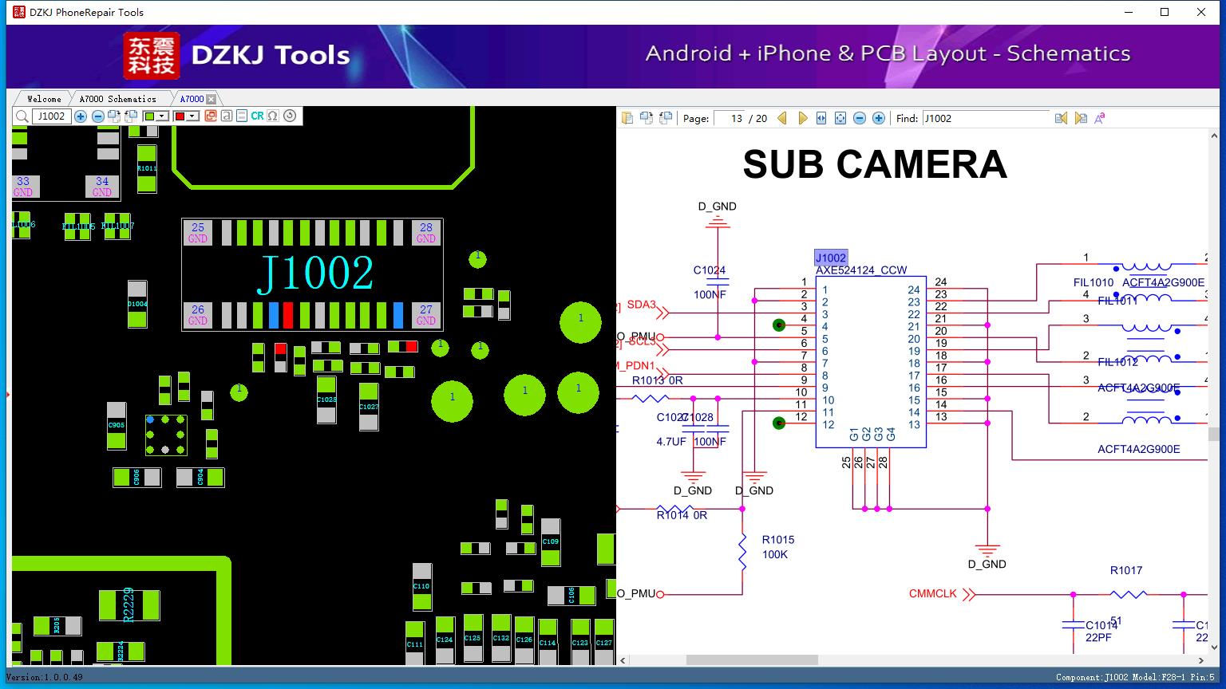Image resolution: width=1226 pixels, height=689 pixels.
Task: Click the PCB search magnifier icon
Action: (x=22, y=116)
